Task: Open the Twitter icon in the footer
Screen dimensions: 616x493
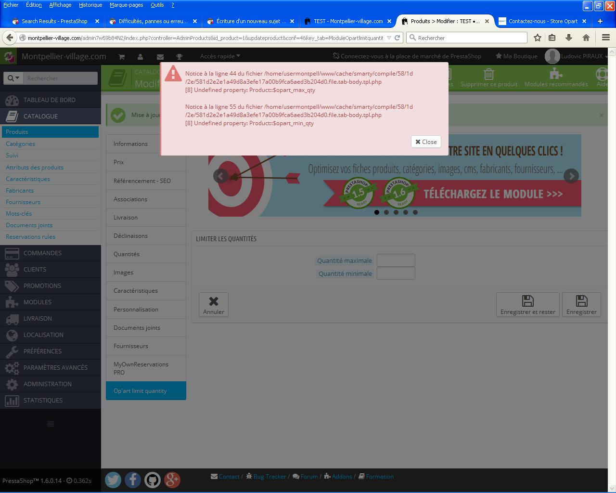Action: point(113,480)
